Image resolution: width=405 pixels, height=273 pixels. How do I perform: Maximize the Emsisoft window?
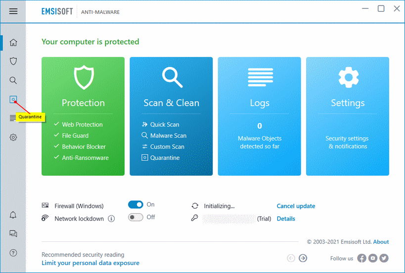point(381,8)
